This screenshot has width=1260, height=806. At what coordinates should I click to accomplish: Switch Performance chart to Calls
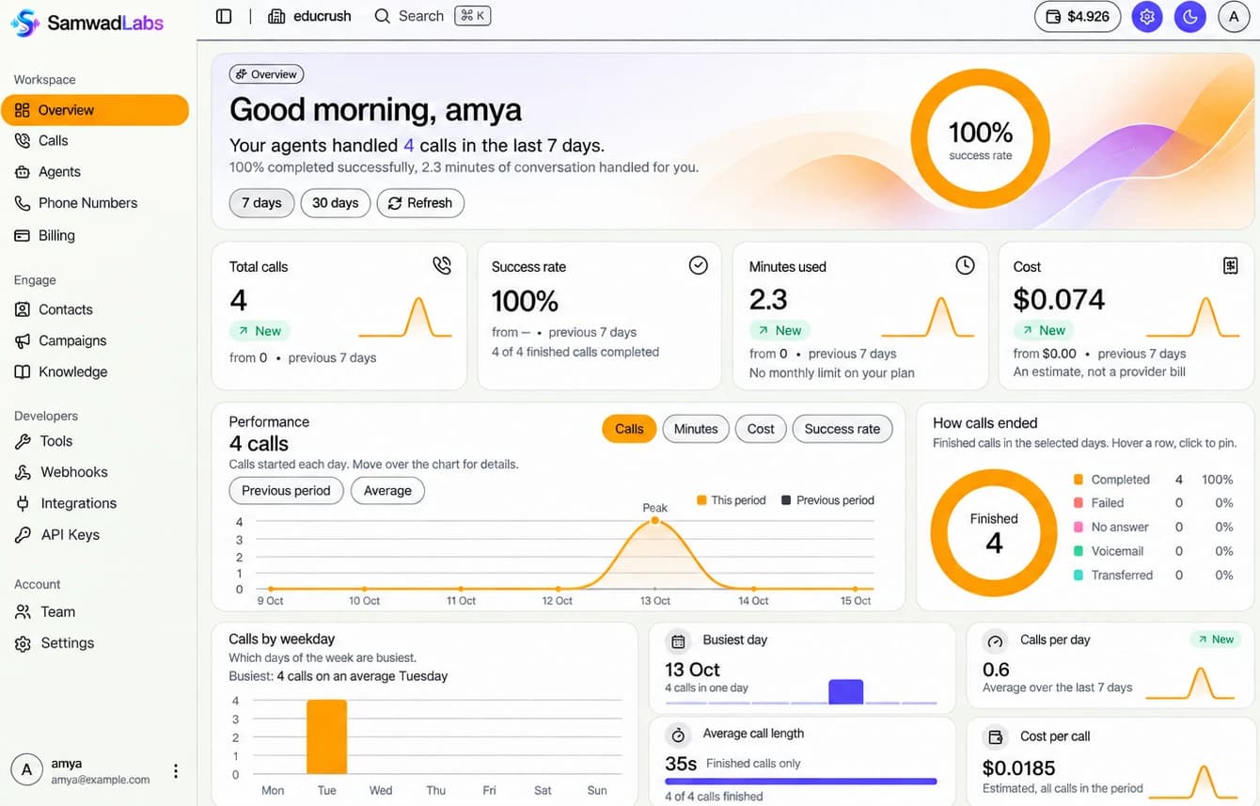tap(629, 429)
